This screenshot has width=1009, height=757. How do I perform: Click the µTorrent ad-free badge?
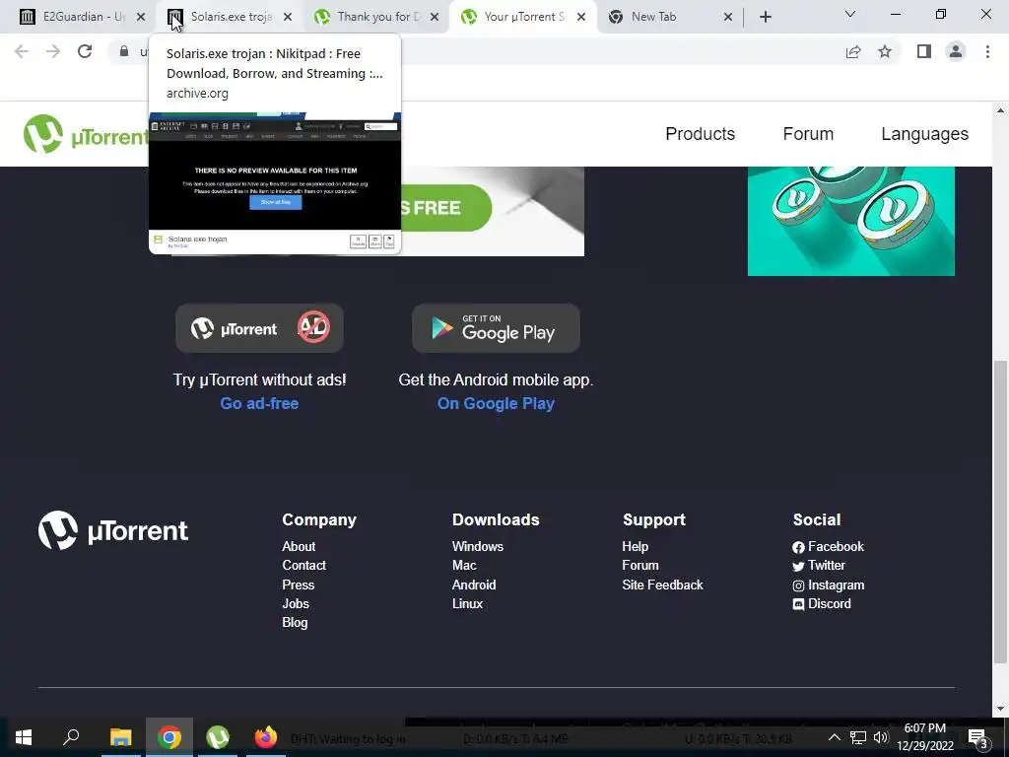point(259,328)
